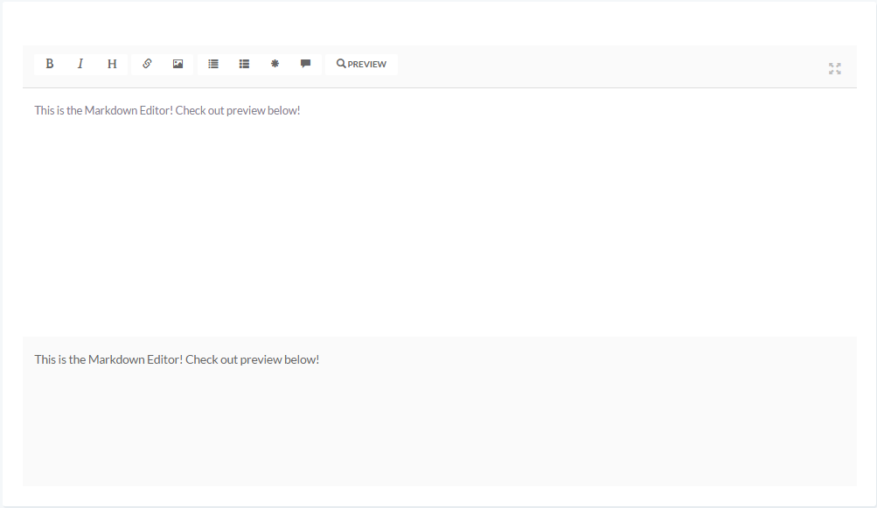Insert a blockquote using the comment icon
This screenshot has width=877, height=508.
coord(305,64)
